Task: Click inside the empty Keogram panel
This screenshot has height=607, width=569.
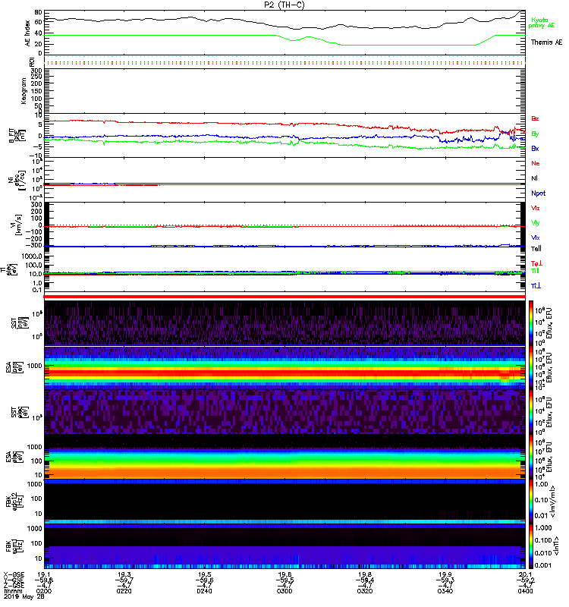Action: coord(284,91)
